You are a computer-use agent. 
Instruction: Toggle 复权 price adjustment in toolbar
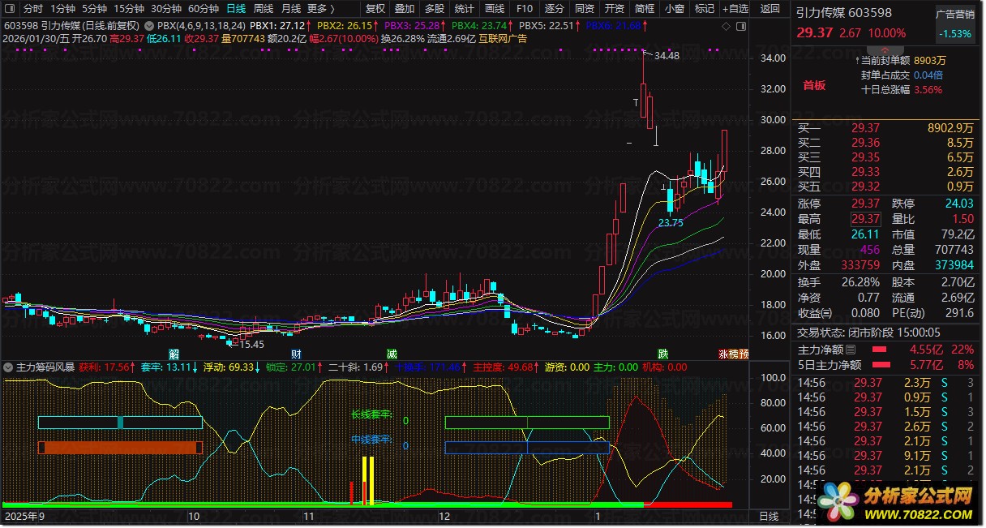375,9
